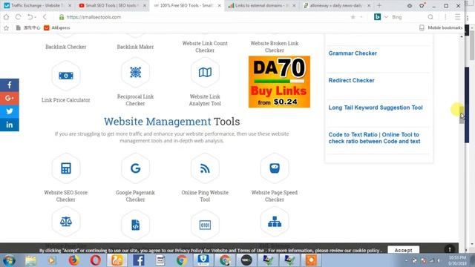Open Chrome from the taskbar

click(x=182, y=260)
